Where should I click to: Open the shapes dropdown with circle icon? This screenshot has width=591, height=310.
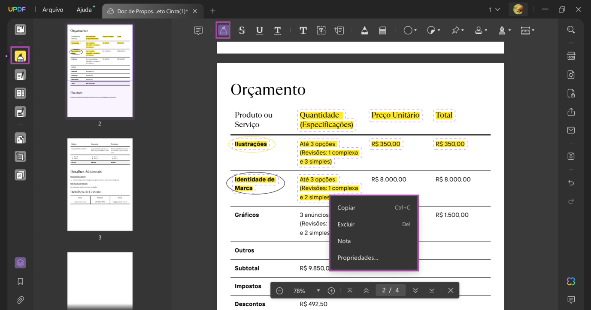[x=410, y=30]
